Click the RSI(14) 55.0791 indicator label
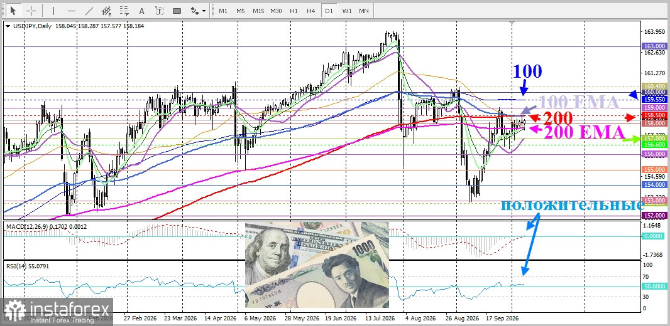670x326 pixels. click(27, 266)
